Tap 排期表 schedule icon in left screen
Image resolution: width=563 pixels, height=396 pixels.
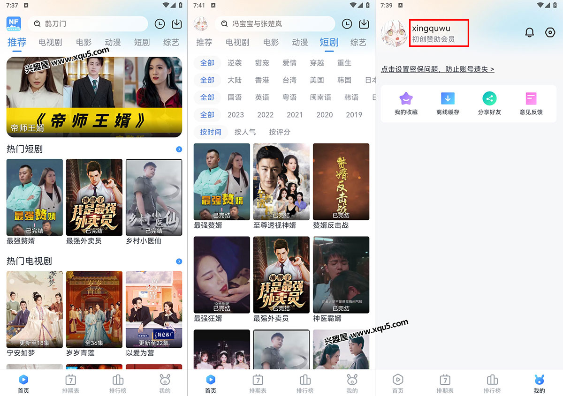tap(70, 379)
